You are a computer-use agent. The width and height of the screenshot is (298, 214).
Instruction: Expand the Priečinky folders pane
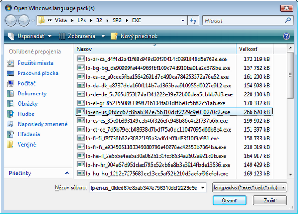[x=38, y=173]
